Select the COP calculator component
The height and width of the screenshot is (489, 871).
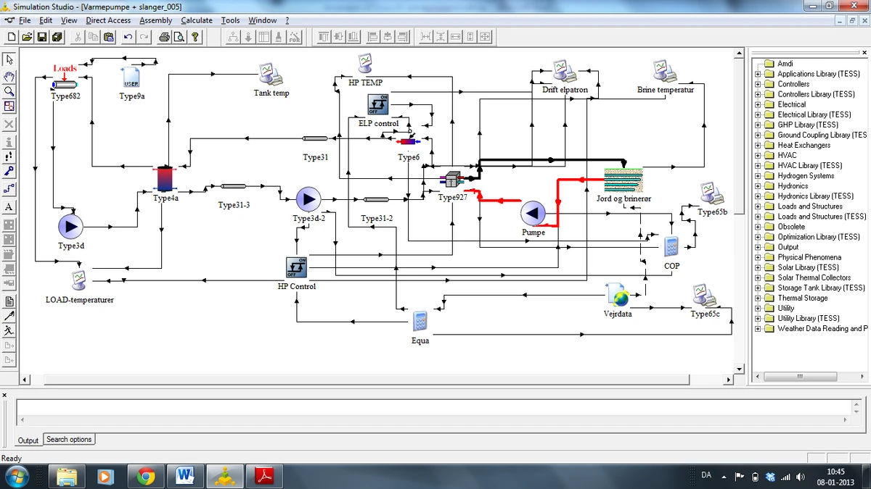point(671,247)
